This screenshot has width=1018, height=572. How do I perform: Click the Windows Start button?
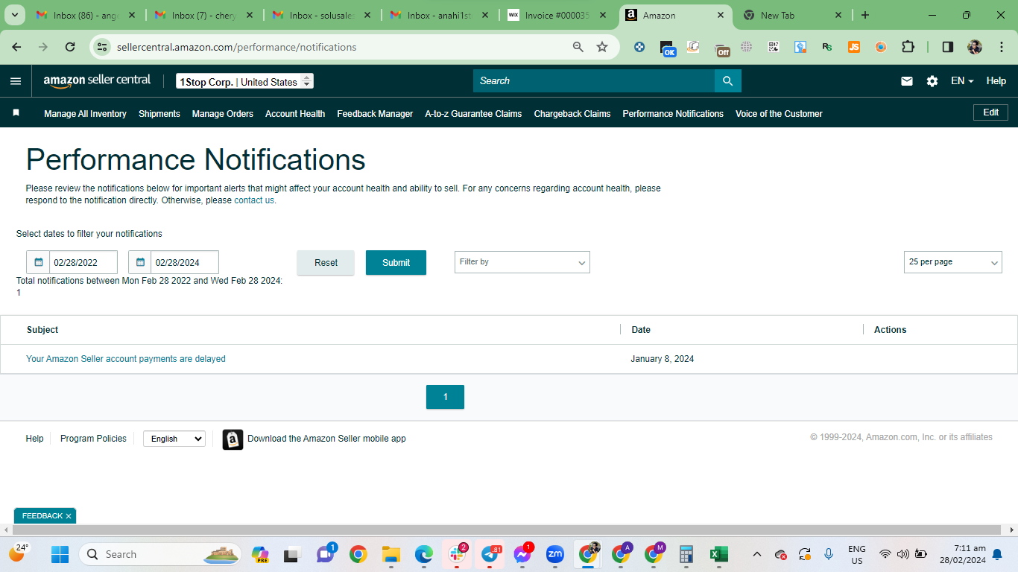click(x=60, y=554)
